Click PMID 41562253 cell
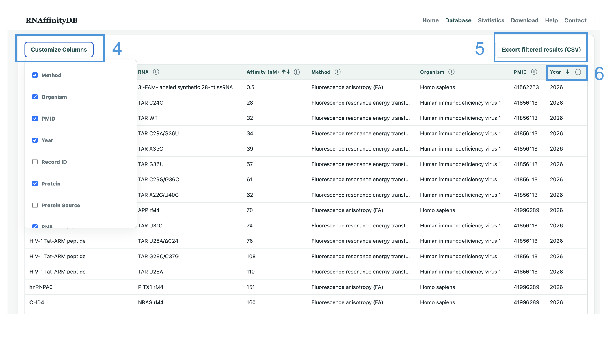Screen dimensions: 616x346 tap(526, 87)
